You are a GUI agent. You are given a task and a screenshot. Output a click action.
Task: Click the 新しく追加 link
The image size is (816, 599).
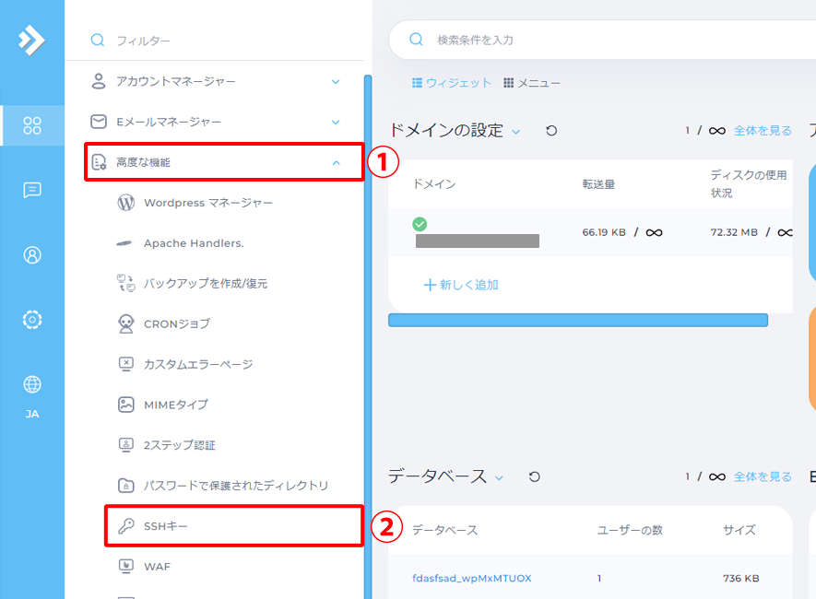pyautogui.click(x=460, y=285)
